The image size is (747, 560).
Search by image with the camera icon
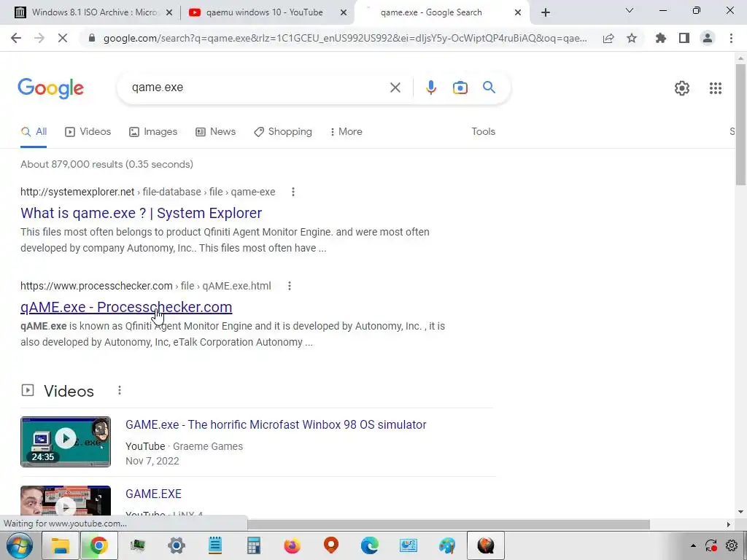460,87
